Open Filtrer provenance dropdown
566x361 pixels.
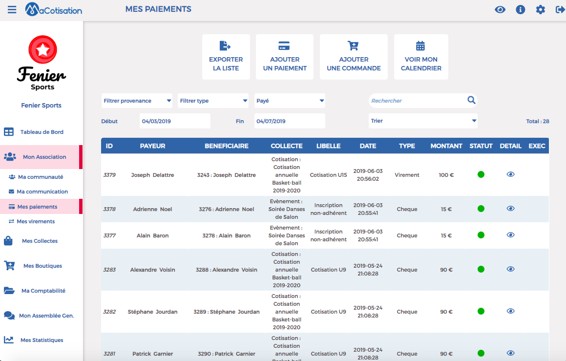click(x=137, y=101)
